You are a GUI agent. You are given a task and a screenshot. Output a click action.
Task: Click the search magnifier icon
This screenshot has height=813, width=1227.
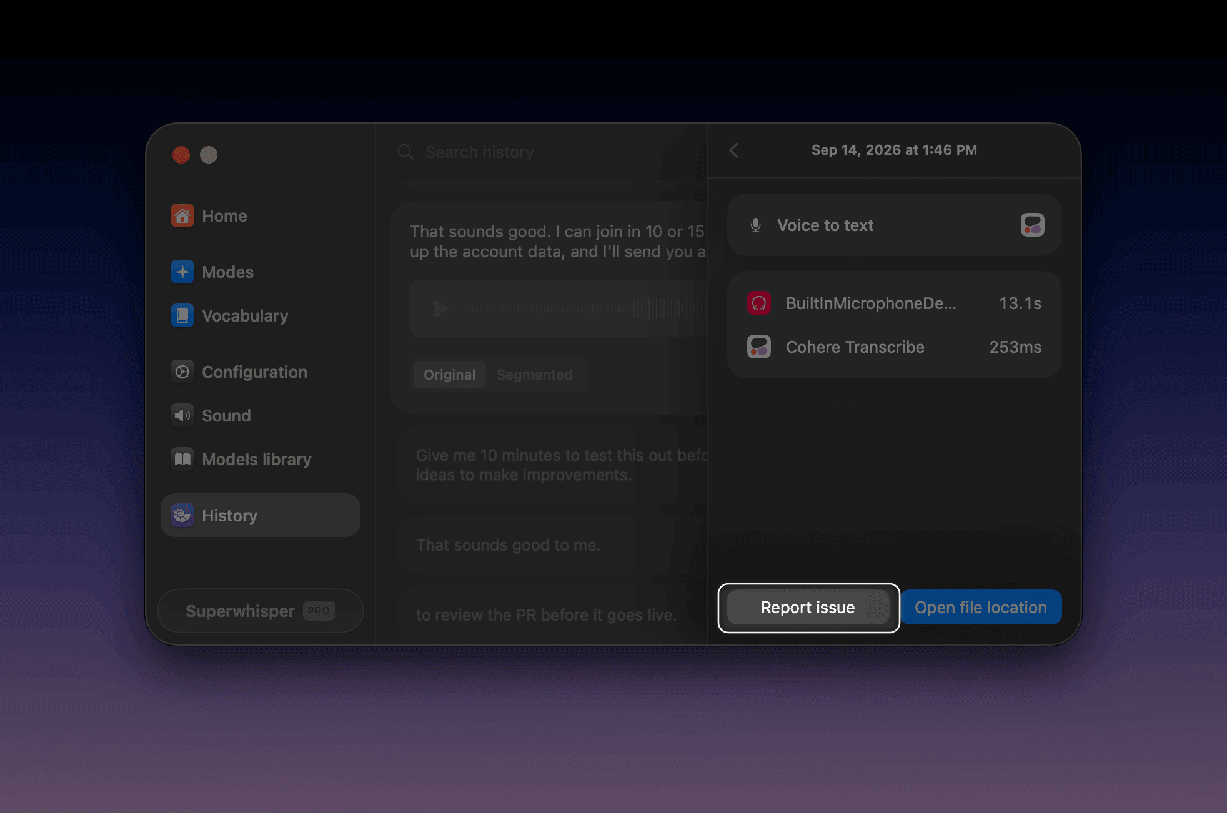click(405, 152)
